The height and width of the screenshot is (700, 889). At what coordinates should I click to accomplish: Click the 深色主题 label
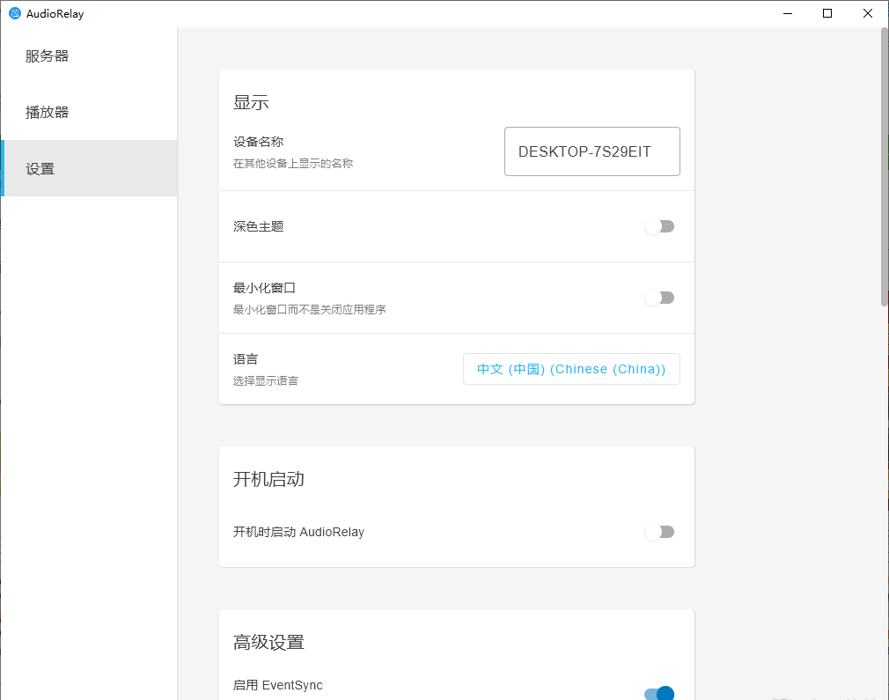point(259,226)
